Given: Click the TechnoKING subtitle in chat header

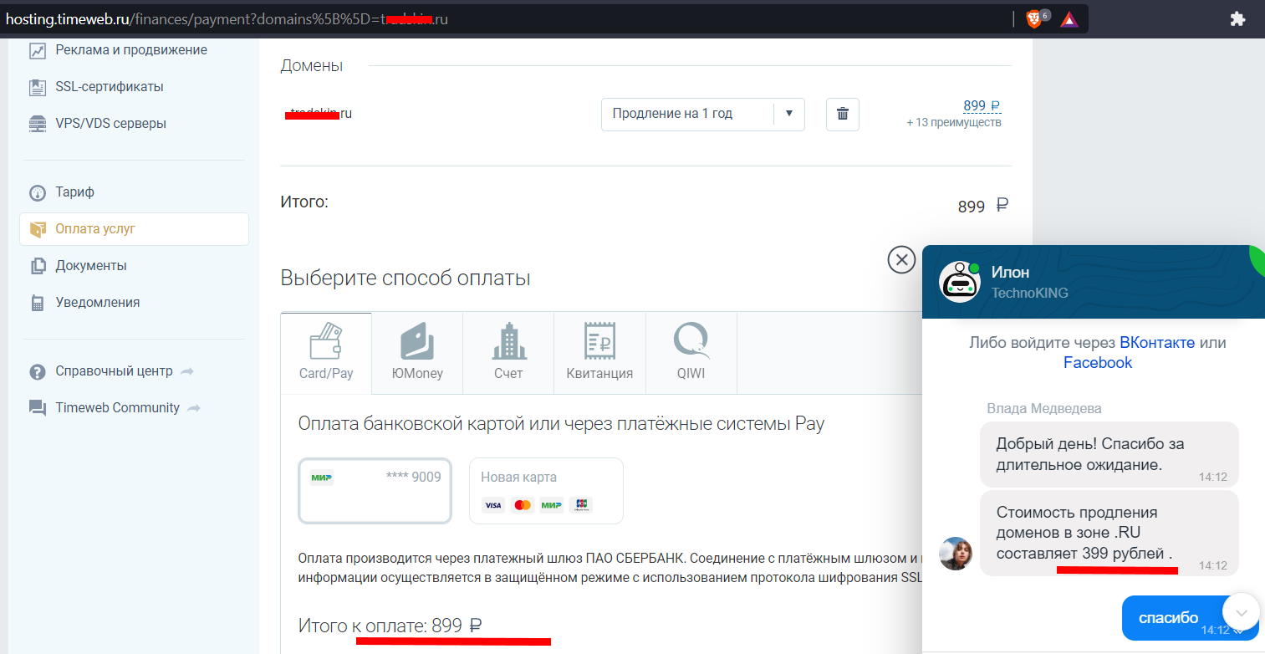Looking at the screenshot, I should click(x=1030, y=293).
